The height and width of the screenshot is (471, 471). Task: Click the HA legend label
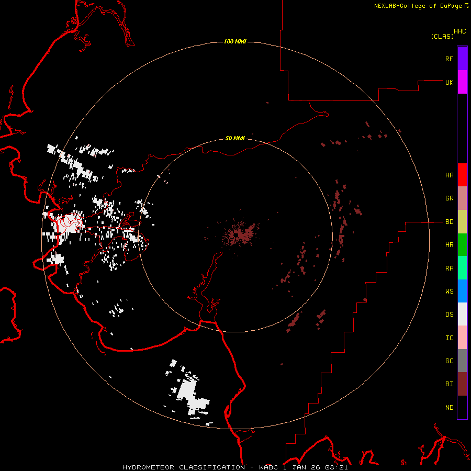(449, 175)
